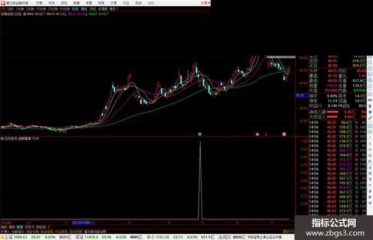Image resolution: width=373 pixels, height=240 pixels.
Task: Select the 日 daily period shortcut in the sidebar
Action: (370, 167)
